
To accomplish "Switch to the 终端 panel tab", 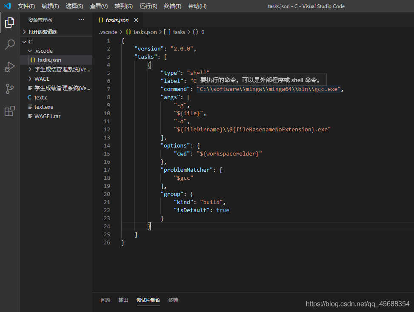I will tap(173, 300).
